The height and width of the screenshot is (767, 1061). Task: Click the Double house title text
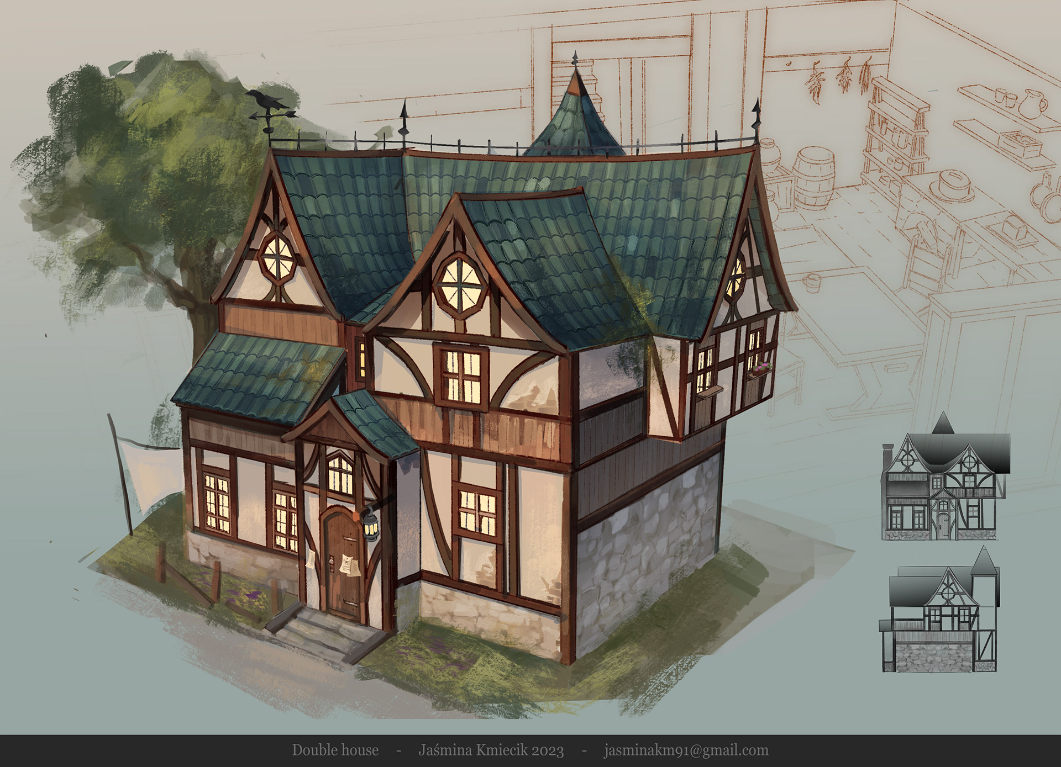point(335,750)
